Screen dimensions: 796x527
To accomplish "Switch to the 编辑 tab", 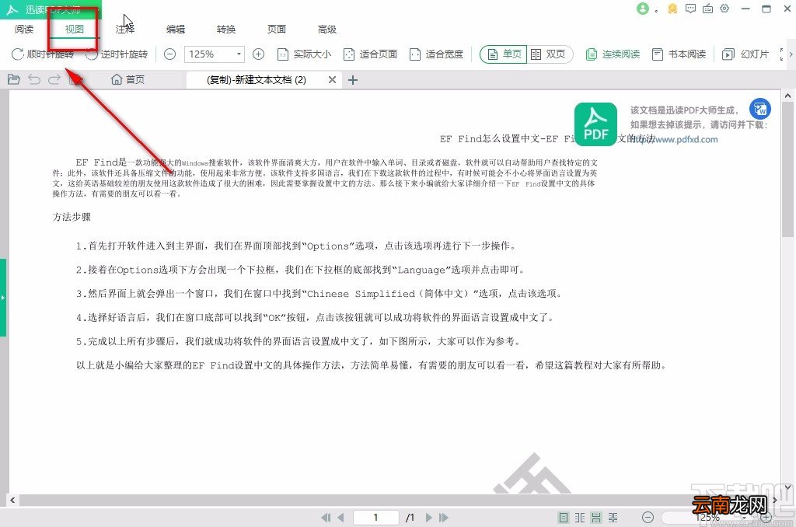I will click(176, 30).
